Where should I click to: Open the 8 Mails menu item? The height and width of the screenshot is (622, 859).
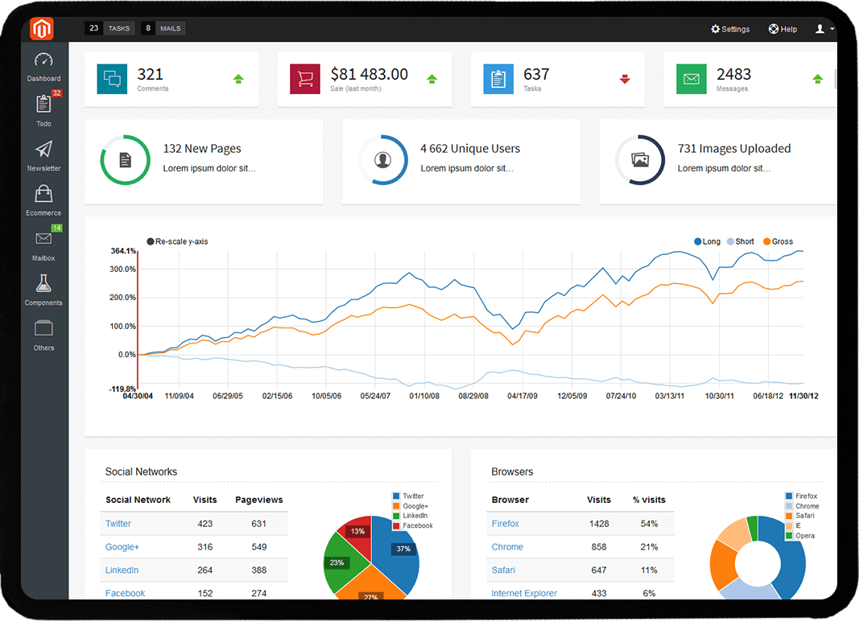tap(163, 29)
